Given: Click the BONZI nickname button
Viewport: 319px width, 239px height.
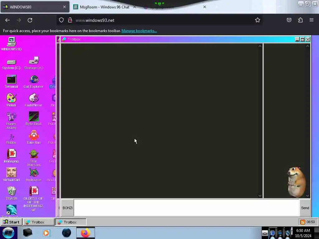Looking at the screenshot, I should [x=68, y=208].
